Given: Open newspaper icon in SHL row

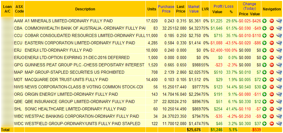Looking at the screenshot, I should (x=279, y=109).
